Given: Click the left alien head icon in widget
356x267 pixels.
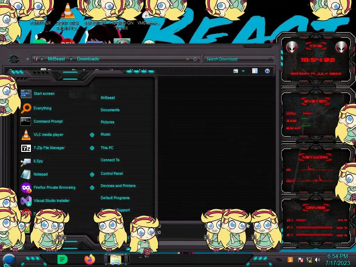Looking at the screenshot, I should [x=292, y=47].
